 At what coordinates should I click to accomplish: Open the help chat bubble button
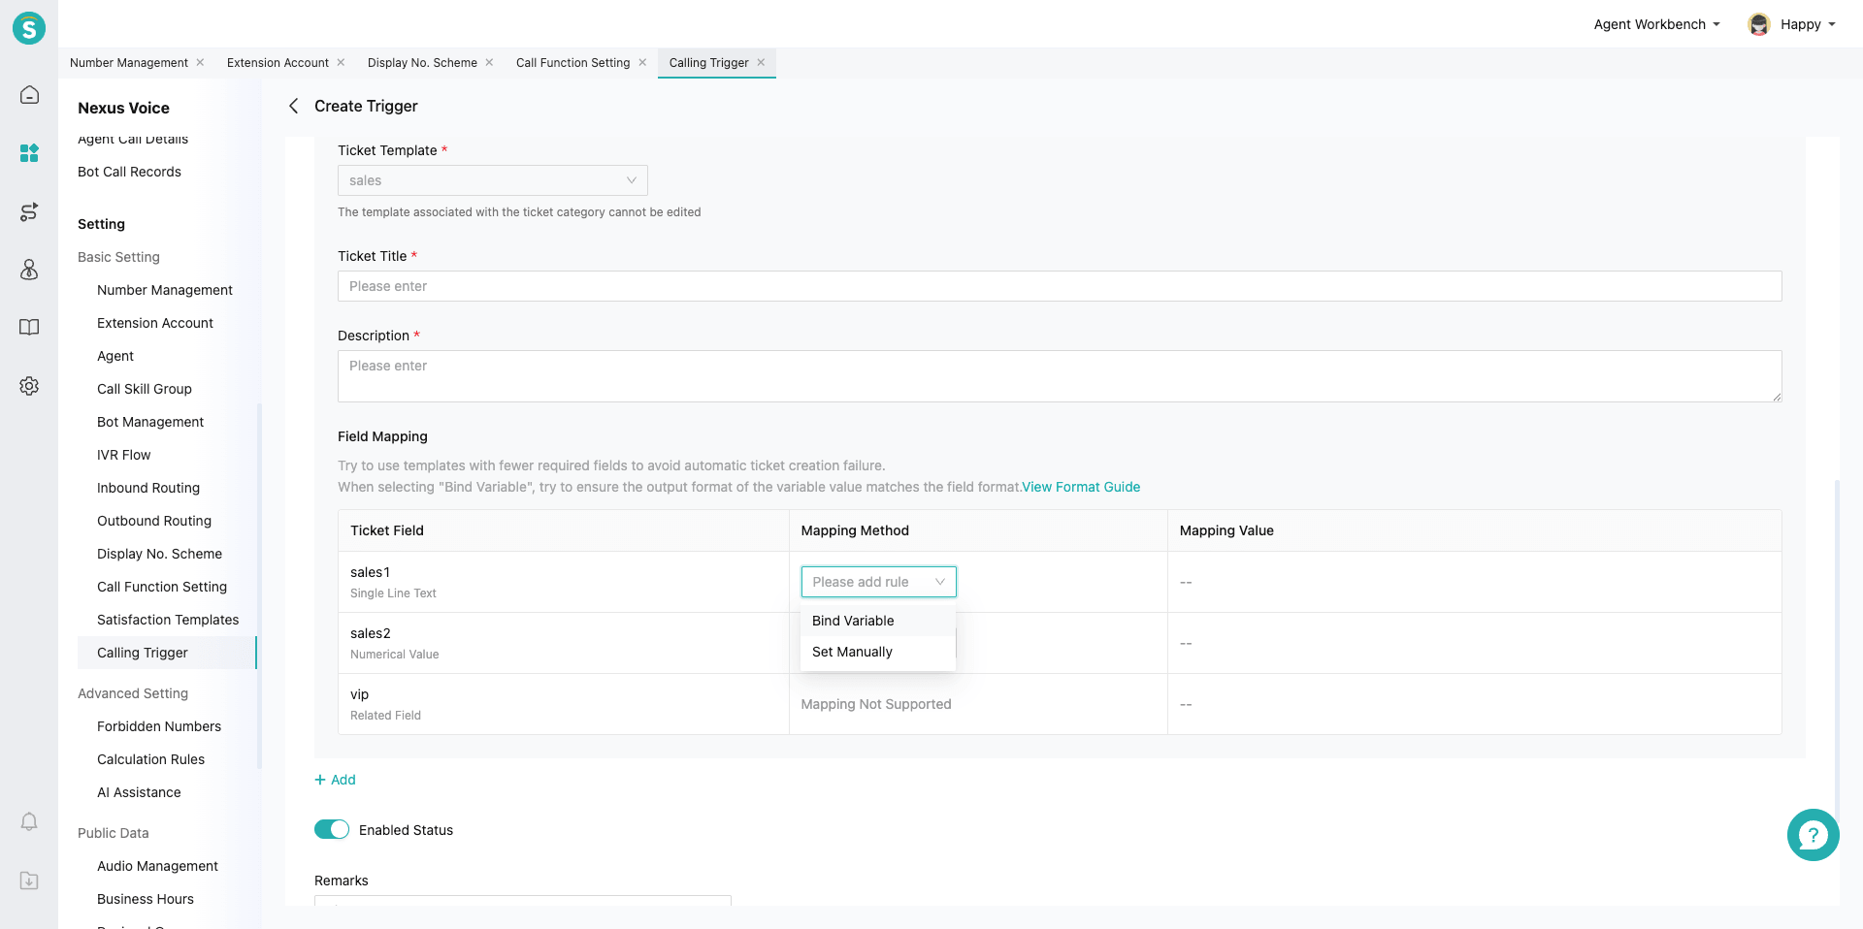pos(1813,835)
